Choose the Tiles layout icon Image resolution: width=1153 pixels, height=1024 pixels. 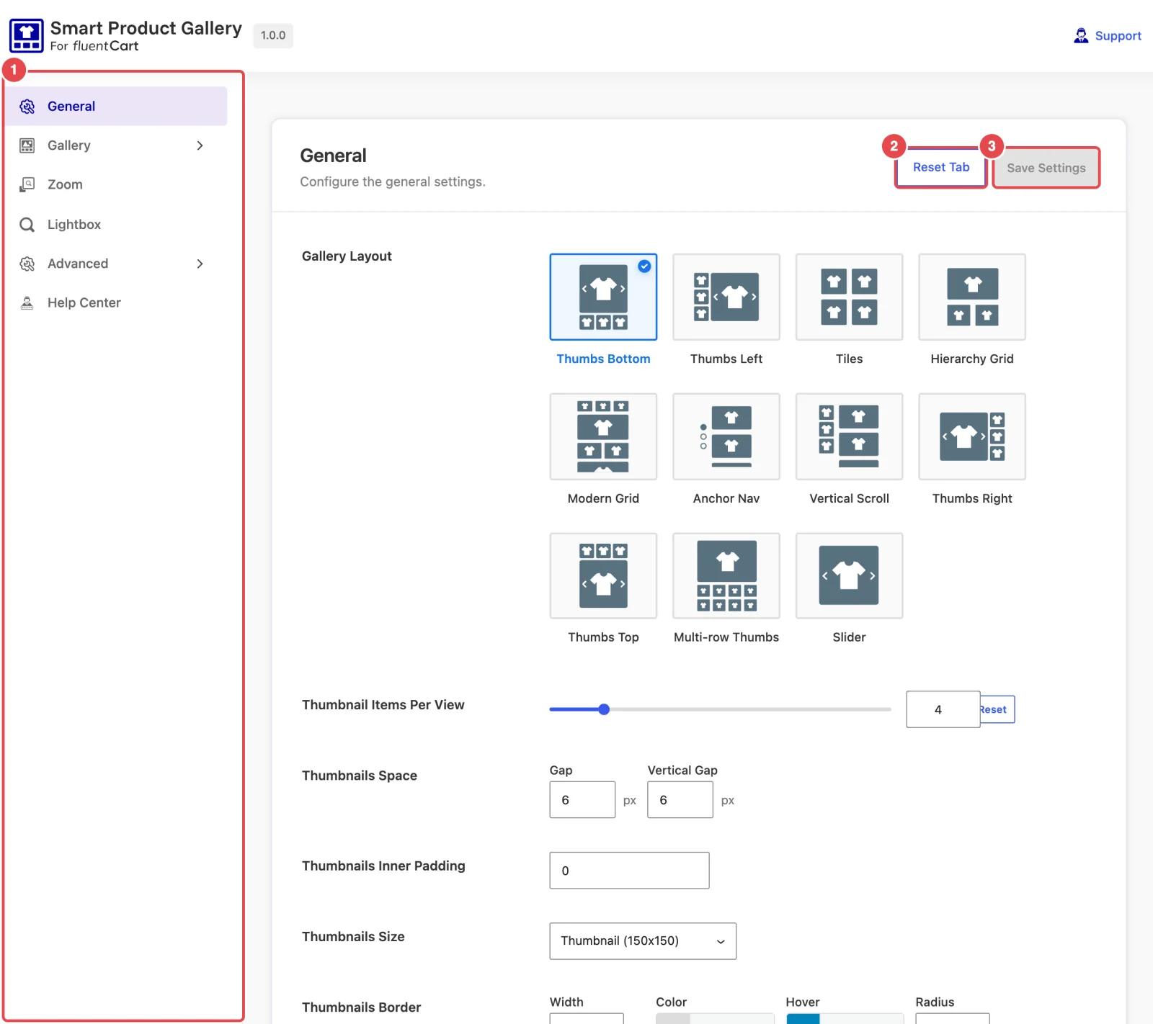pos(849,297)
